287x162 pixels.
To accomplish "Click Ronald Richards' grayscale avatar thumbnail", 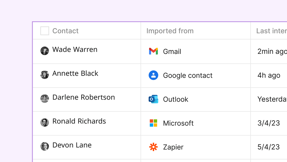I will click(x=45, y=122).
